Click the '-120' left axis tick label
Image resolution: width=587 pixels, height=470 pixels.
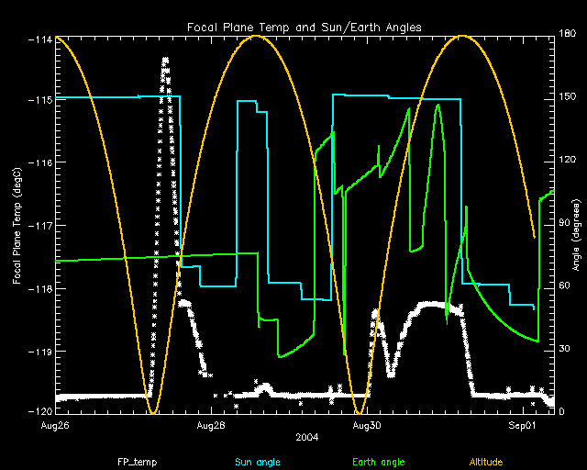coord(40,411)
